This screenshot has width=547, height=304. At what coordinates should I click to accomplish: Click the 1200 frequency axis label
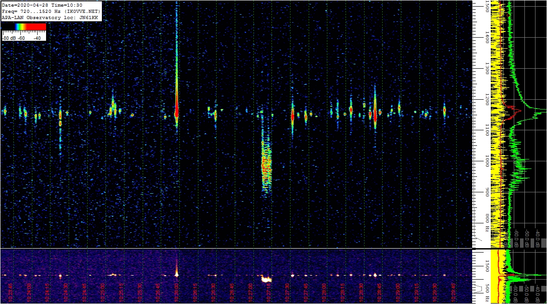[487, 99]
